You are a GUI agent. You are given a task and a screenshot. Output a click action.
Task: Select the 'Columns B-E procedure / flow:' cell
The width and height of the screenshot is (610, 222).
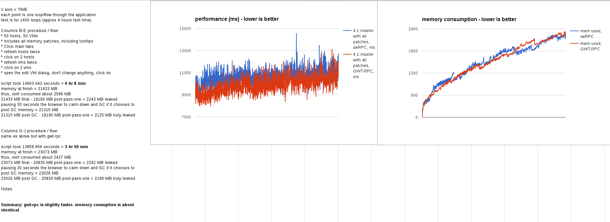pyautogui.click(x=30, y=31)
